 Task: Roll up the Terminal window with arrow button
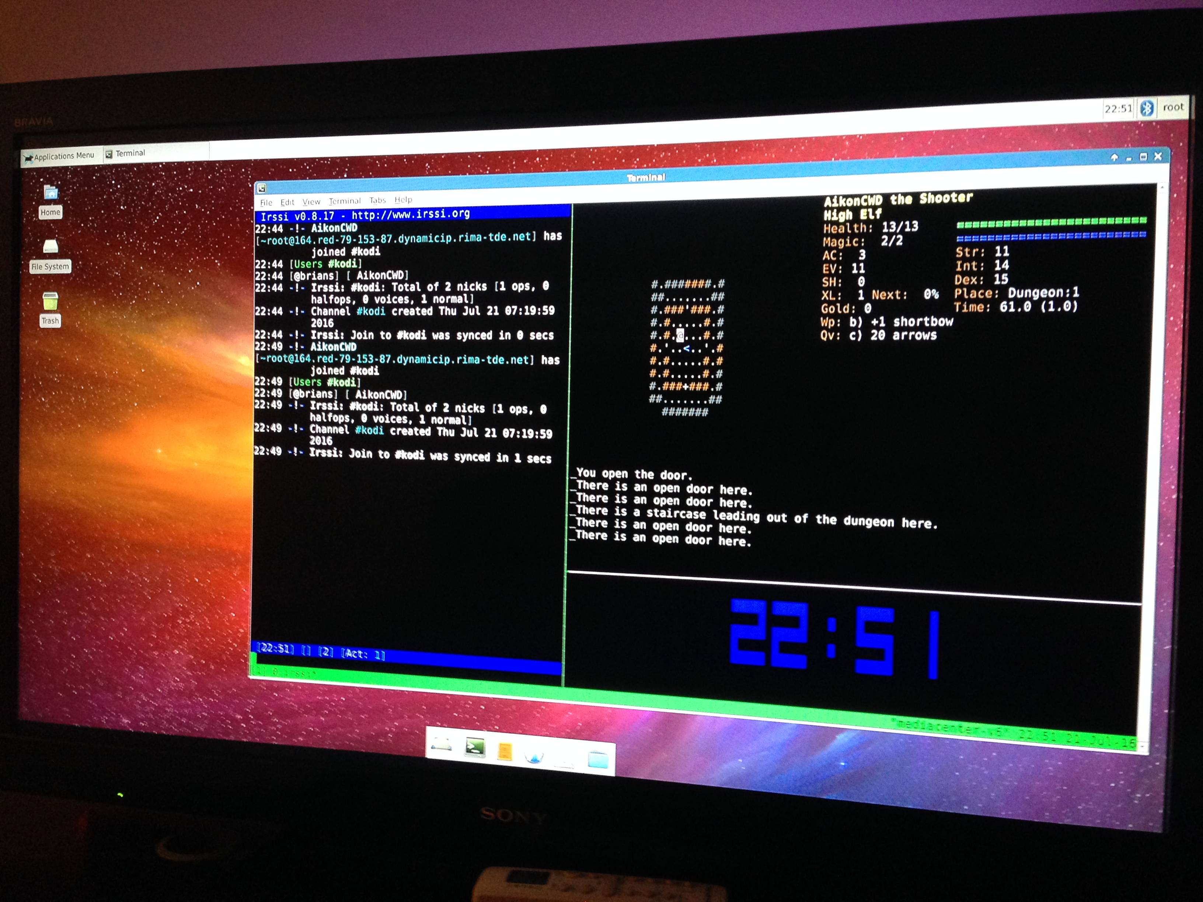click(x=1113, y=158)
